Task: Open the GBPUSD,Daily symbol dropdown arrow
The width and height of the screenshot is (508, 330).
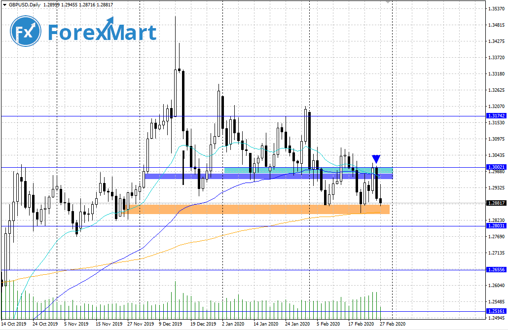Action: pos(4,3)
